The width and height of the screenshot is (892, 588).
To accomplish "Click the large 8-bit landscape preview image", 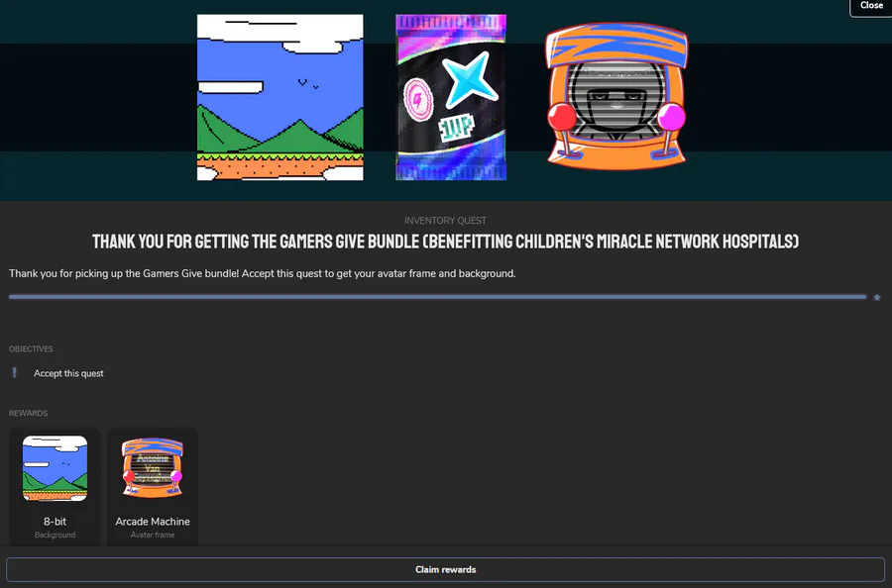I will click(279, 97).
